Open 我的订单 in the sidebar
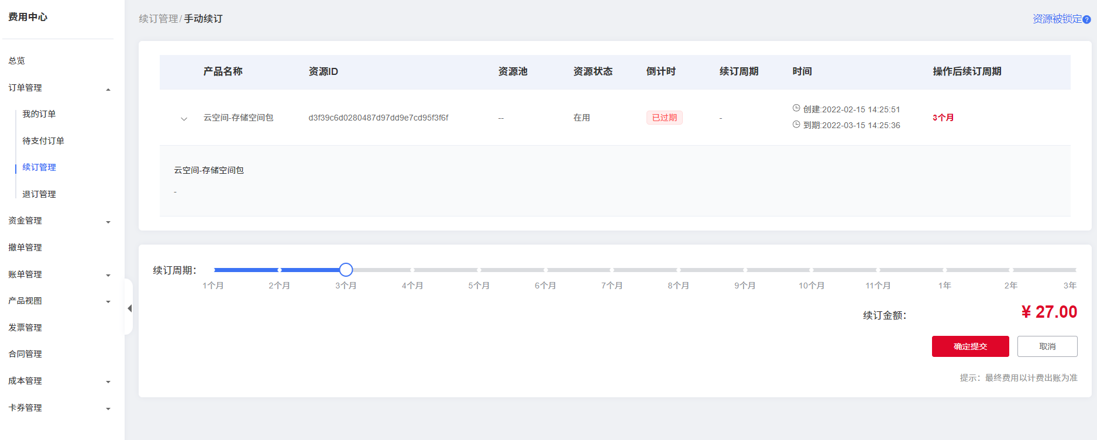Screen dimensions: 1097x440 [x=39, y=114]
